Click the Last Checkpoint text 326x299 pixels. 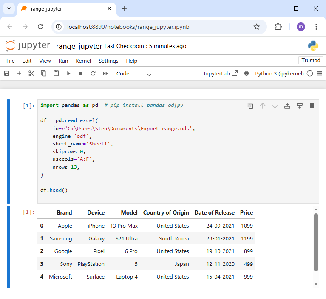point(145,46)
